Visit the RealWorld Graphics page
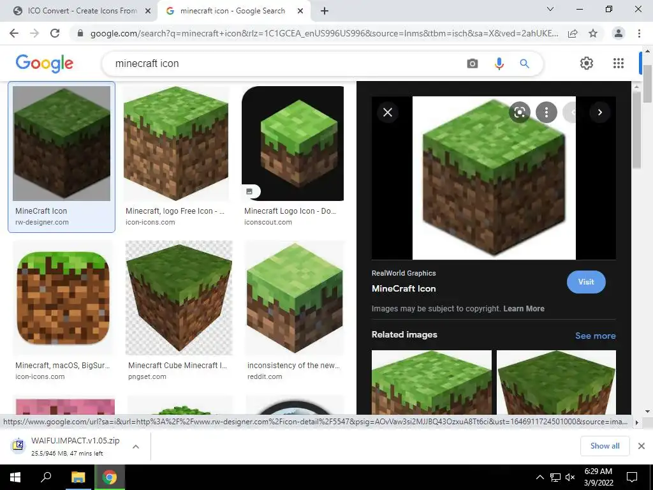Image resolution: width=653 pixels, height=490 pixels. pyautogui.click(x=586, y=281)
